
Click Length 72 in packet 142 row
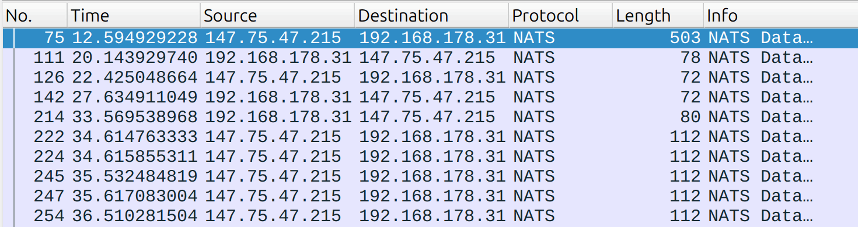click(690, 97)
